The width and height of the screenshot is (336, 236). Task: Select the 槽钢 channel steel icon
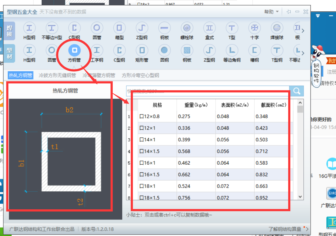tap(254, 51)
